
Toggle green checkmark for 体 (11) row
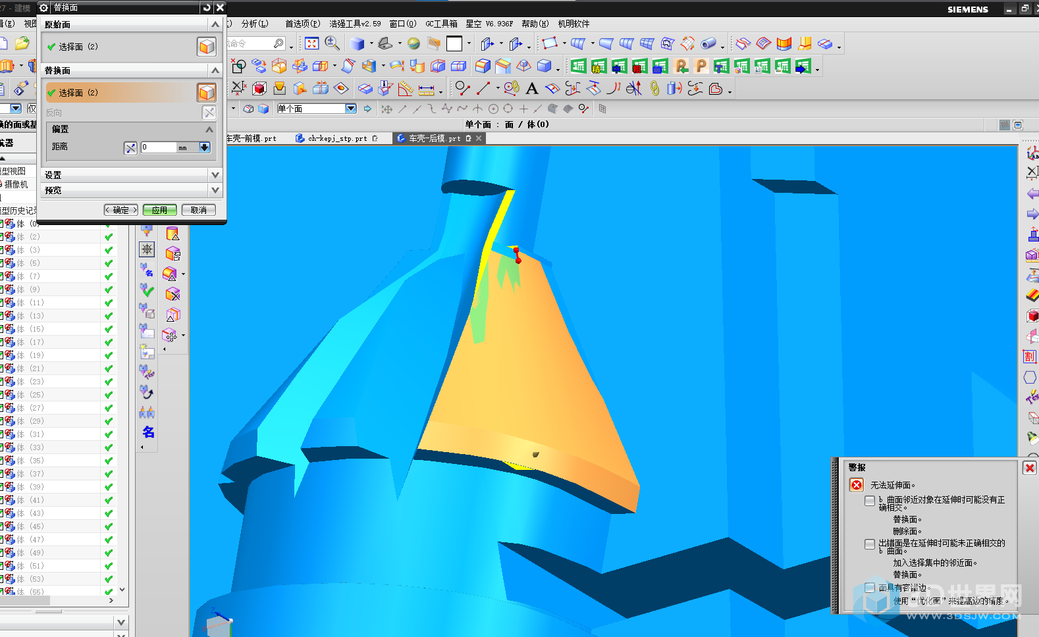[x=109, y=303]
